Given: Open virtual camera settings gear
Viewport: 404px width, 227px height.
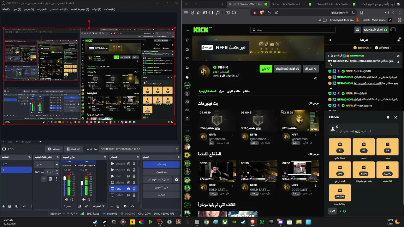Looking at the screenshot, I should [176, 180].
